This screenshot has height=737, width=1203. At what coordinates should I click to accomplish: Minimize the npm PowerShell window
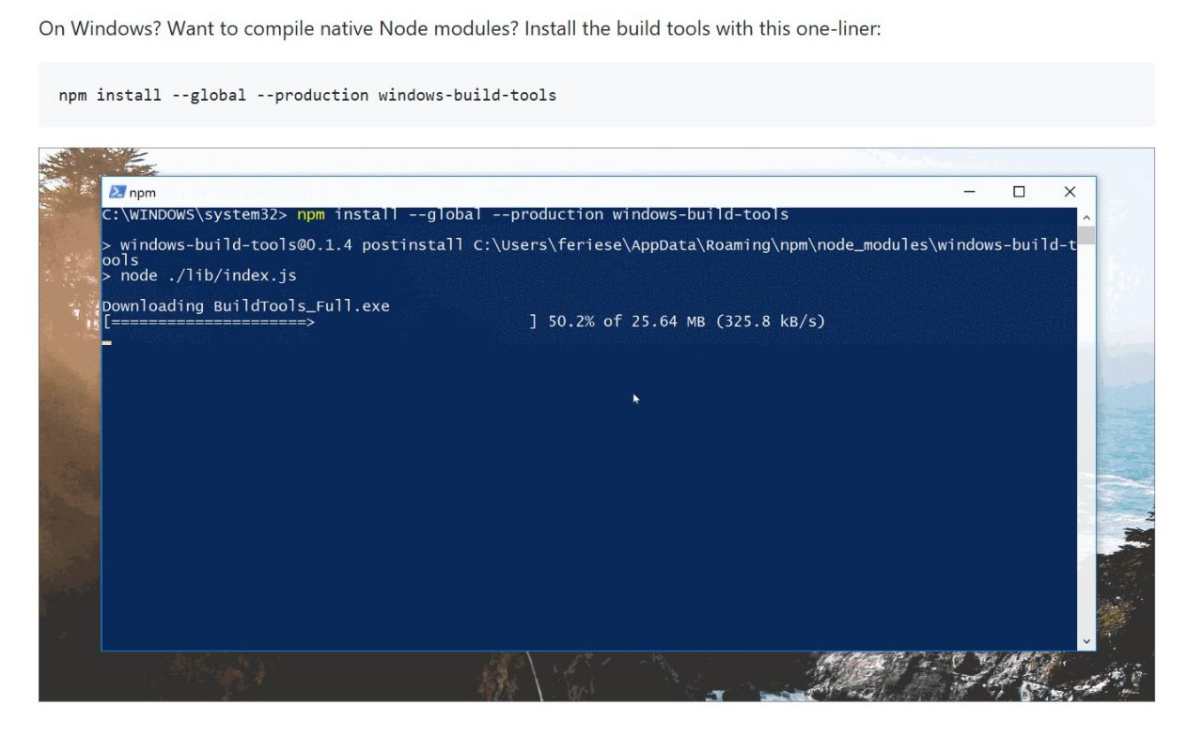point(970,192)
